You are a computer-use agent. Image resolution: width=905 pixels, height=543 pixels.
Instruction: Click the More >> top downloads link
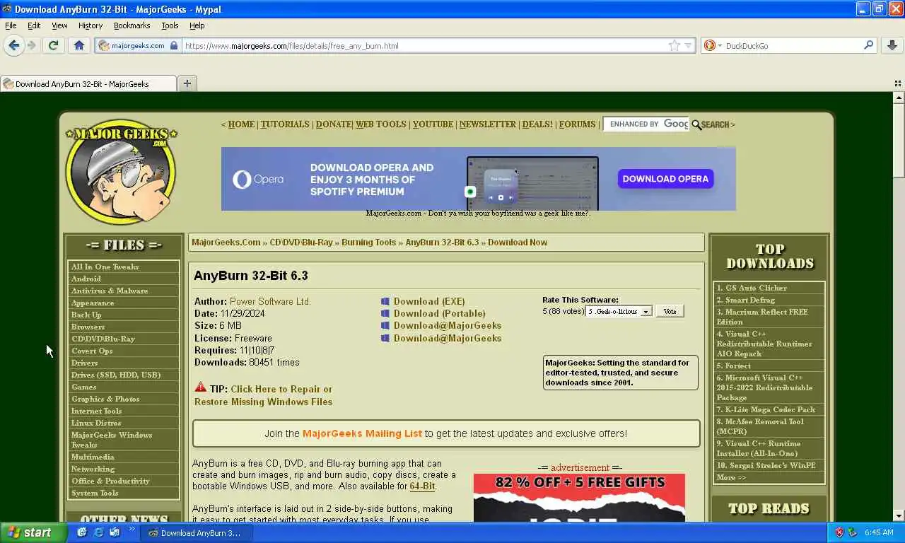(731, 477)
